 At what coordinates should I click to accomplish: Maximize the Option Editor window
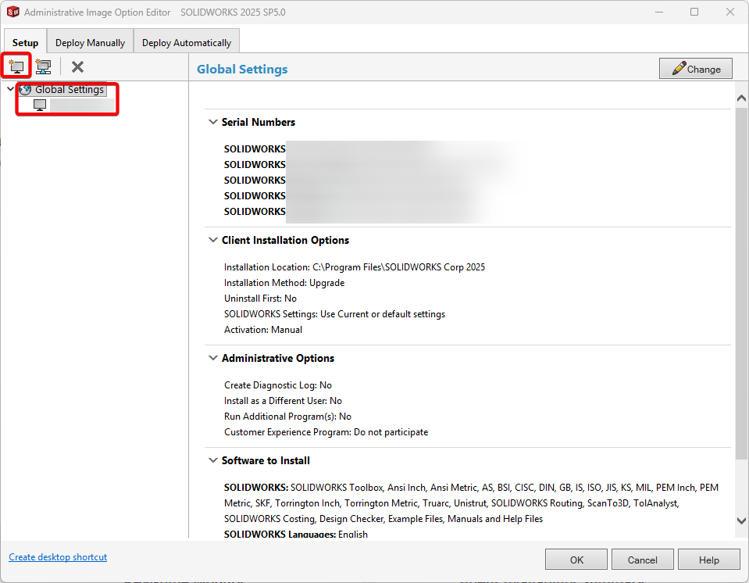(x=694, y=12)
